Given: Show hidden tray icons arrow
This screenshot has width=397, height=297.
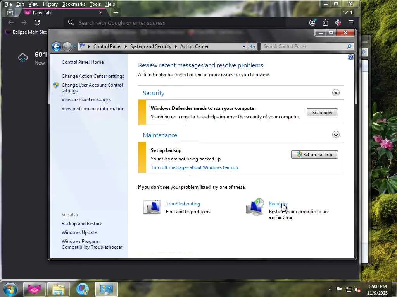Looking at the screenshot, I should pos(330,290).
